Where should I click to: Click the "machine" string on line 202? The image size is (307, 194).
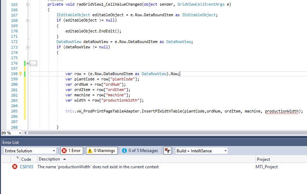click(x=116, y=95)
